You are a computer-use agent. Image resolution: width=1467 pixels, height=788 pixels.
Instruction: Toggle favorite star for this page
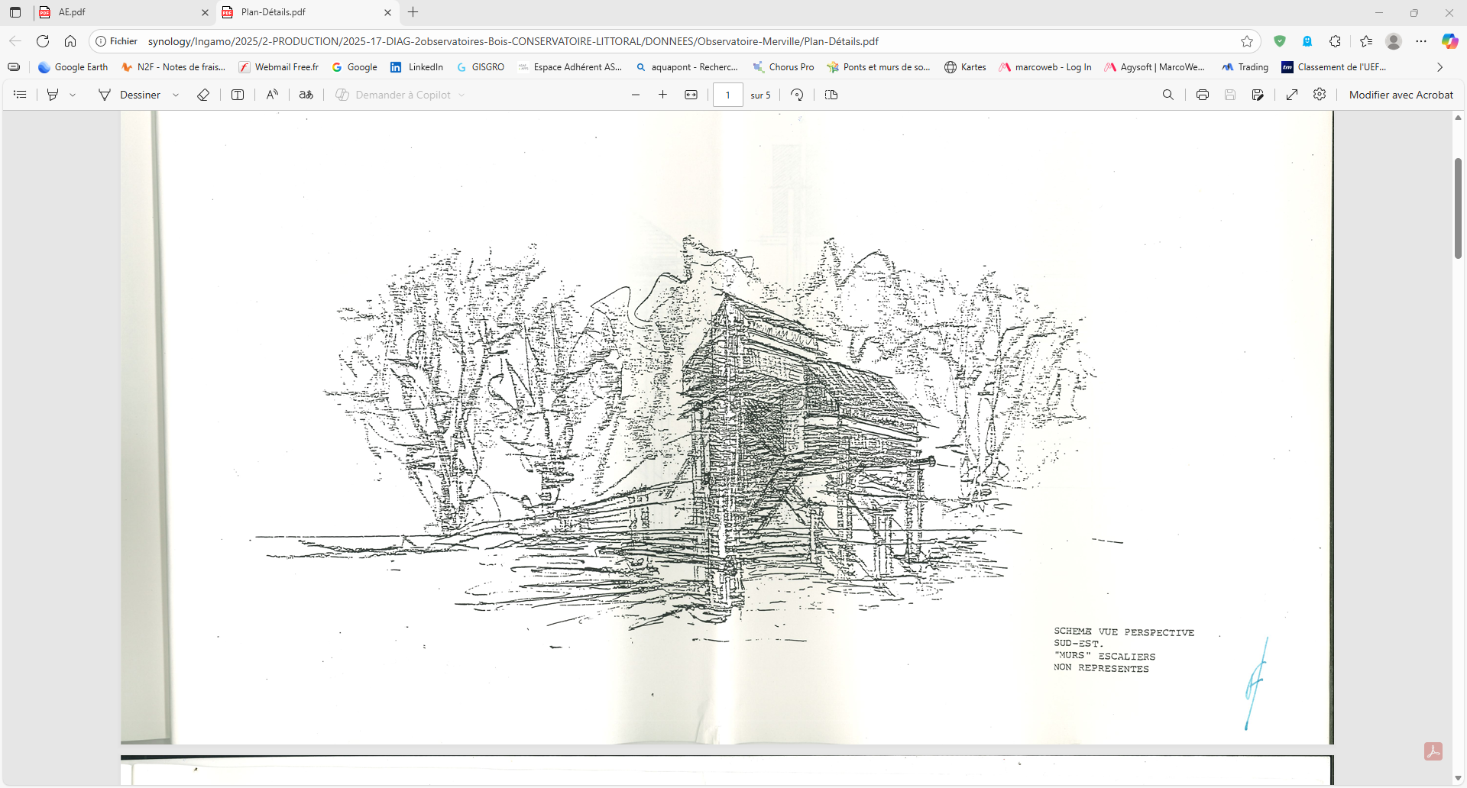point(1247,41)
